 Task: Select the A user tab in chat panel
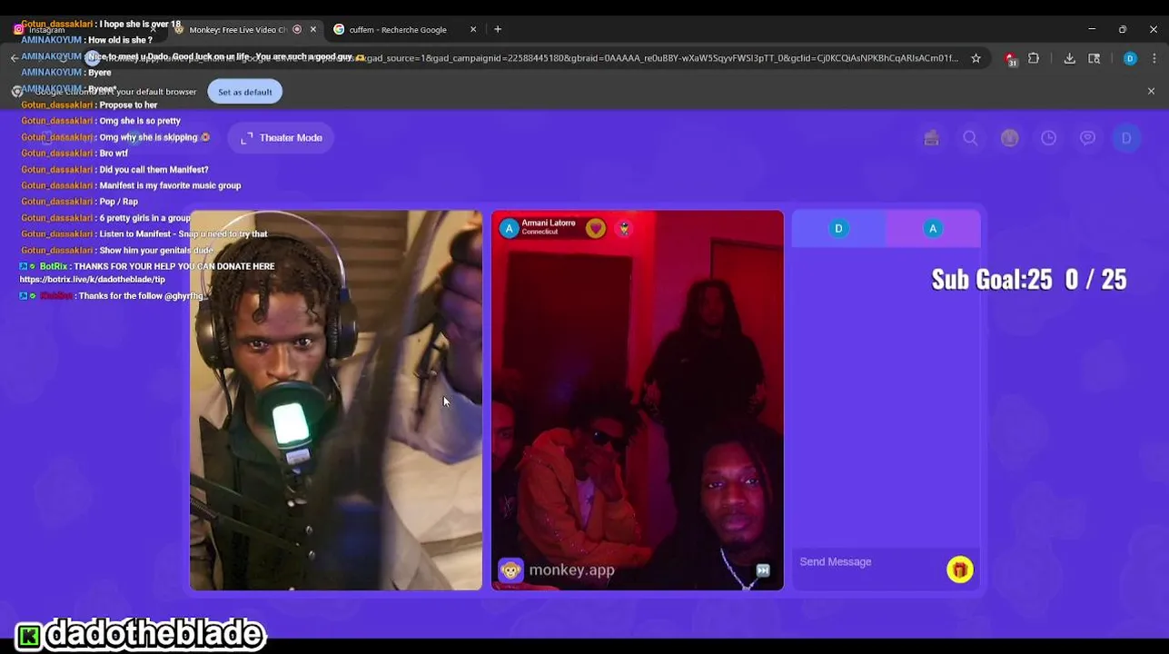coord(933,229)
